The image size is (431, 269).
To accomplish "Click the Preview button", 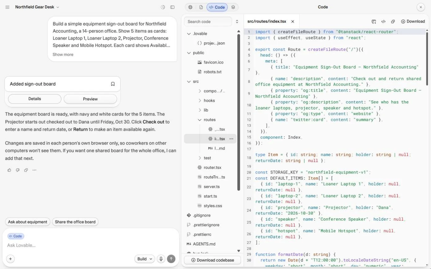I will [90, 99].
